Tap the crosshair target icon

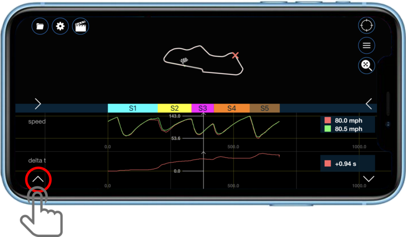click(366, 26)
